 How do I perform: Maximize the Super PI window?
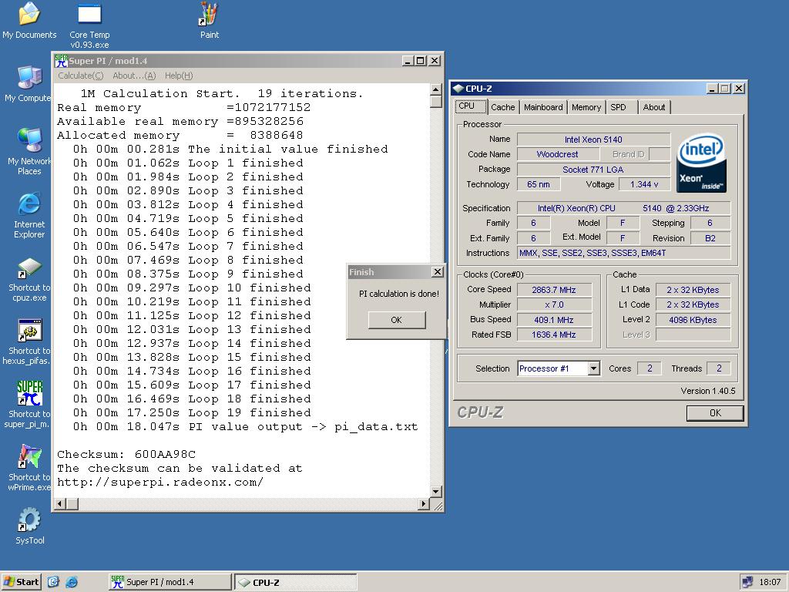click(421, 61)
